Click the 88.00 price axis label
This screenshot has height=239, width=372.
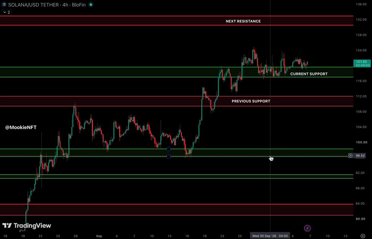point(361,188)
